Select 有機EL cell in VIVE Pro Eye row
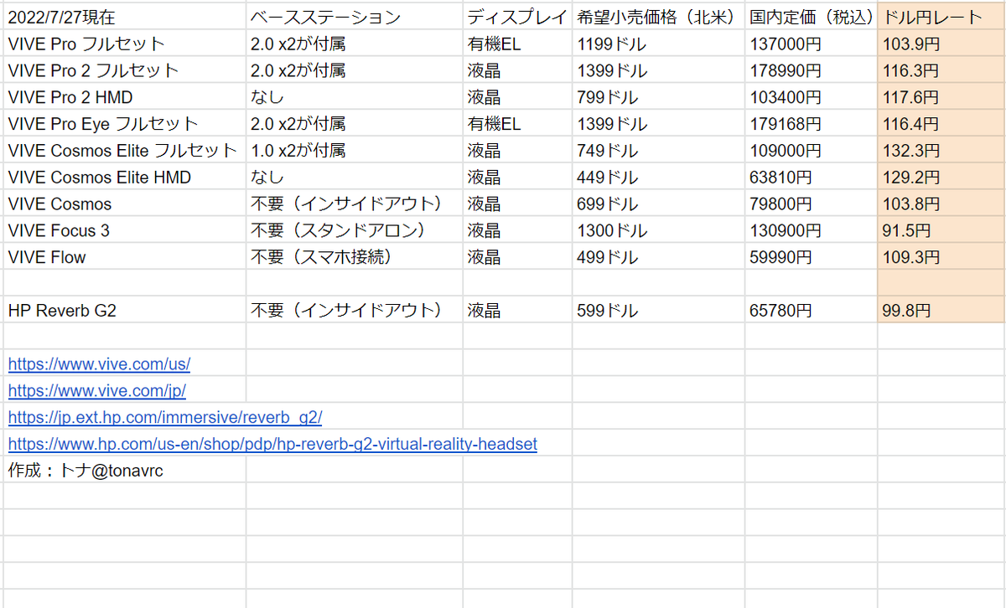 tap(518, 125)
